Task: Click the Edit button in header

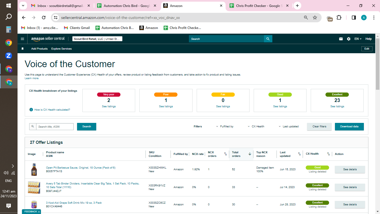Action: (x=367, y=49)
